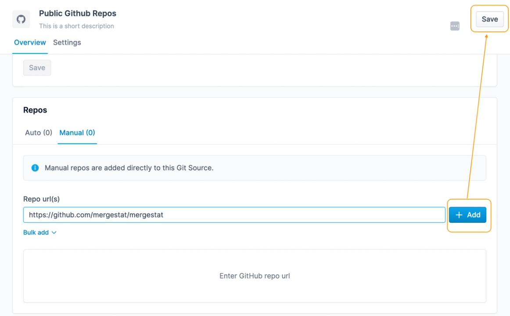Click "This is a short description" text
This screenshot has height=316, width=510.
(x=76, y=26)
